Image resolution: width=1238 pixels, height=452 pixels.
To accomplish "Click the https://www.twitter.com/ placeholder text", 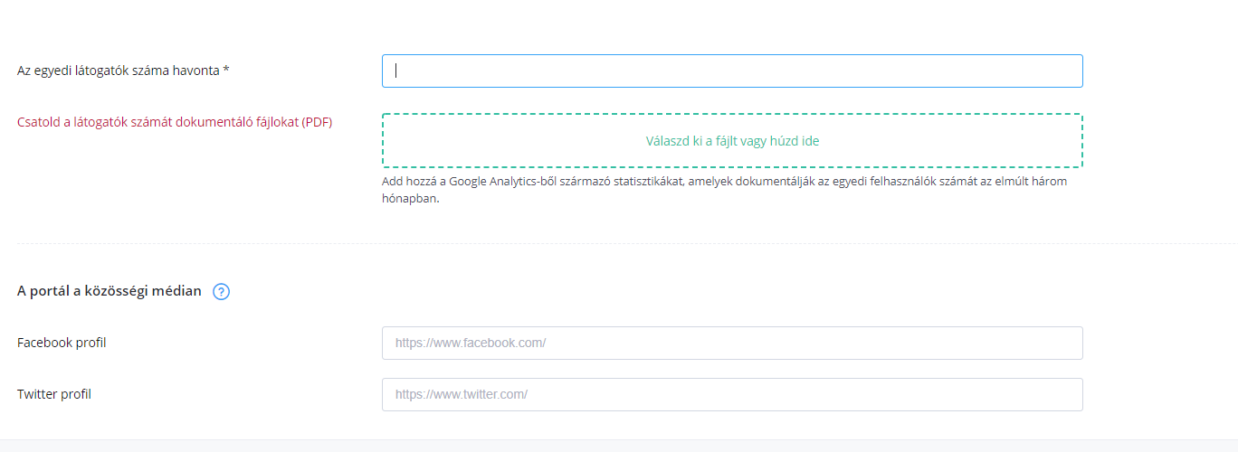I will [x=462, y=395].
